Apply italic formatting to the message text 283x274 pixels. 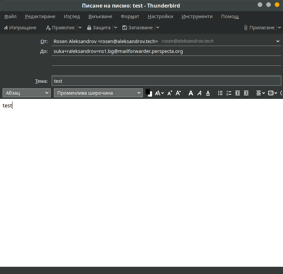[x=199, y=93]
